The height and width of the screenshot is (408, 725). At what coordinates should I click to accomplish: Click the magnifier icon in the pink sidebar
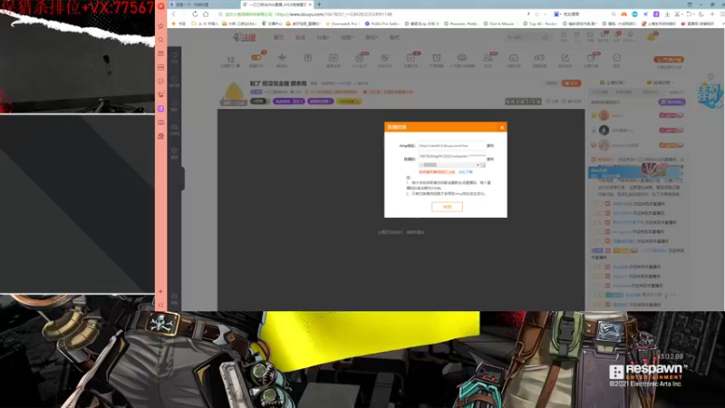click(x=161, y=40)
